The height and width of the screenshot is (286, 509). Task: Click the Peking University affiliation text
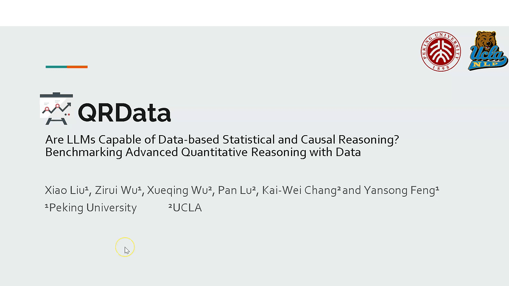[x=91, y=208]
